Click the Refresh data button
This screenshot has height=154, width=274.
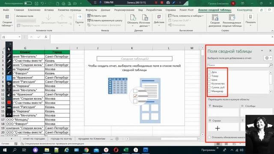click(133, 20)
